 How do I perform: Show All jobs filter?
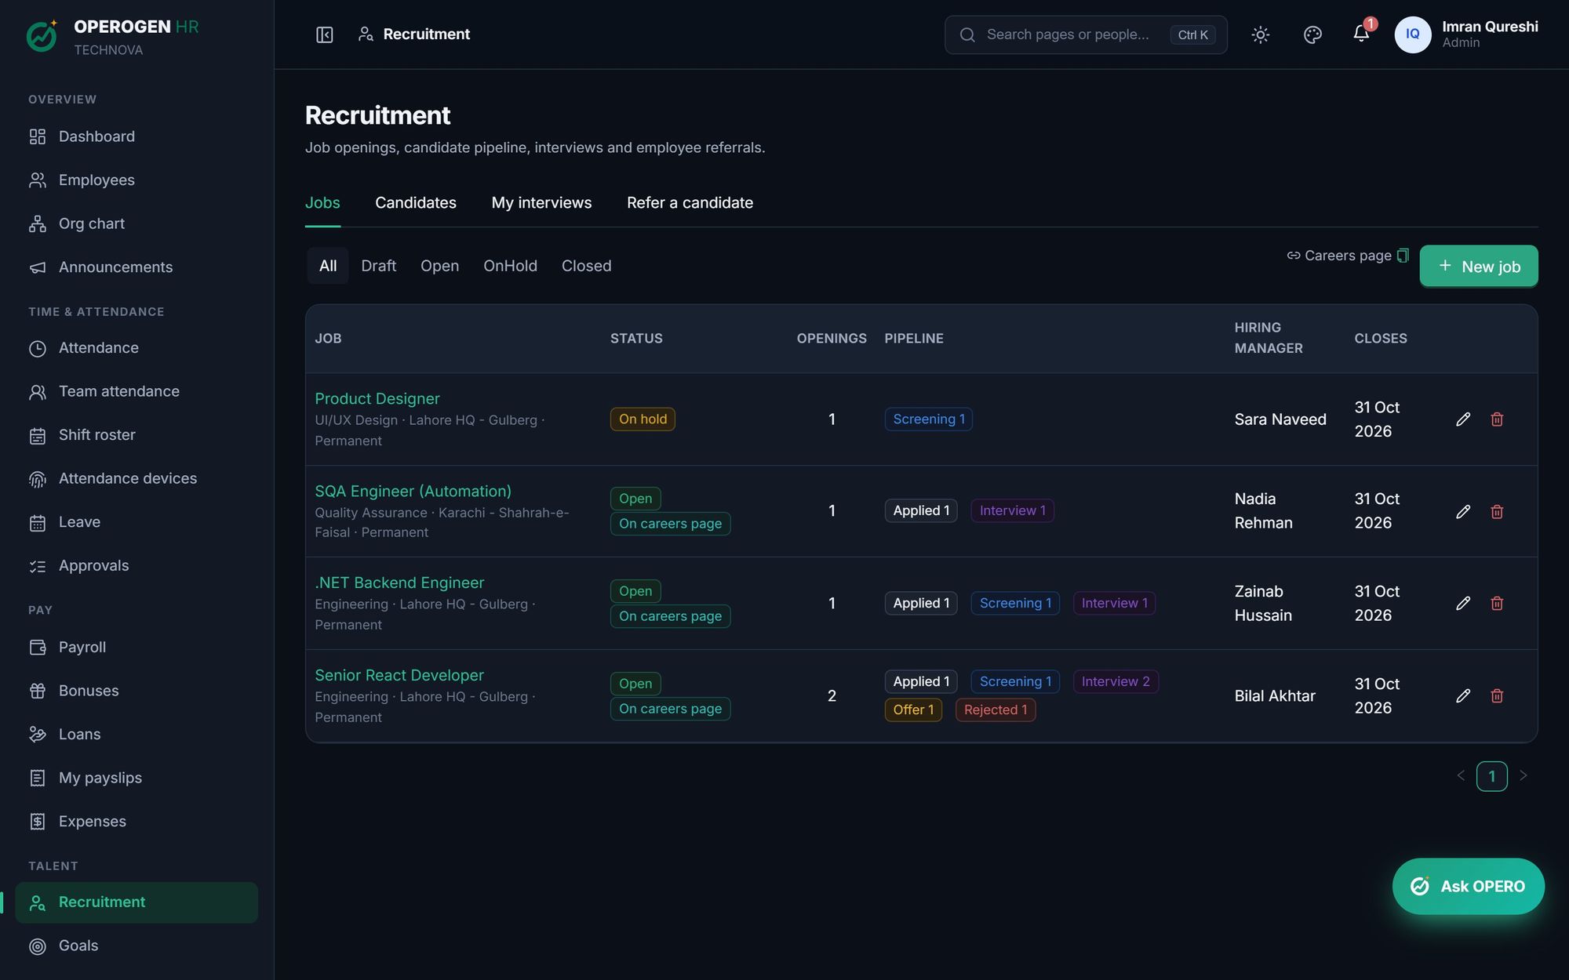point(328,266)
